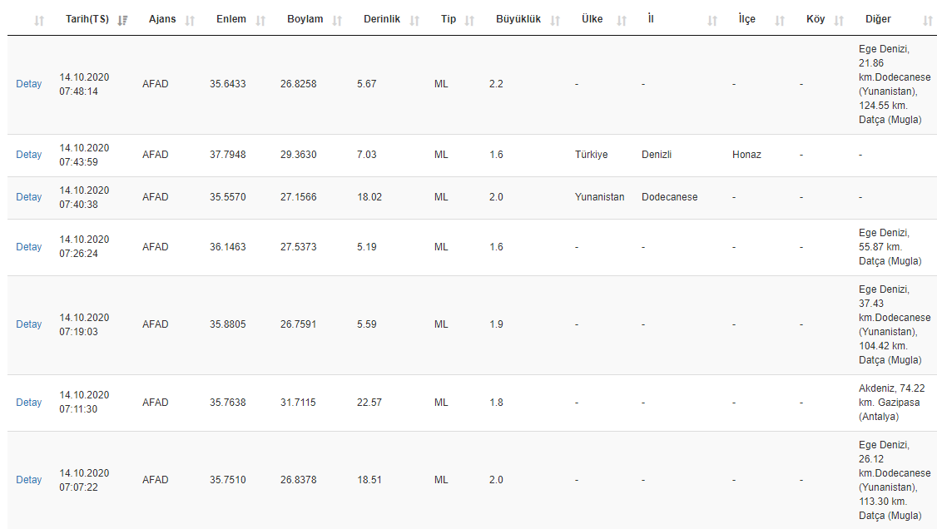
Task: Sort by İlçe column arrows
Action: 780,20
